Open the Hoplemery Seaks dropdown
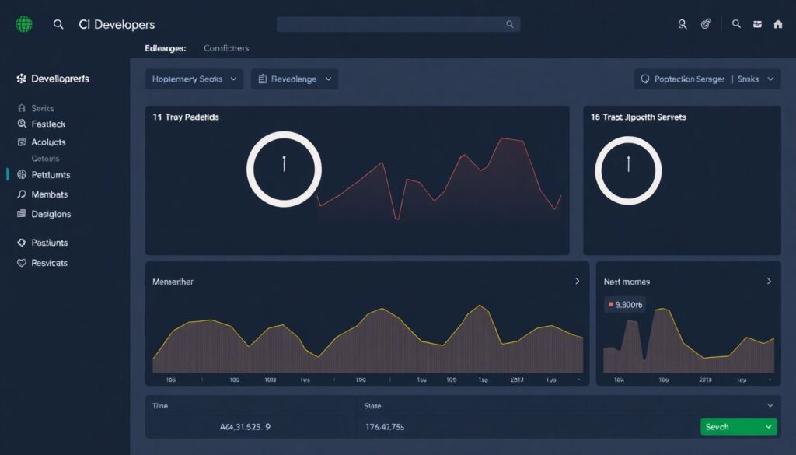Image resolution: width=796 pixels, height=455 pixels. coord(194,79)
